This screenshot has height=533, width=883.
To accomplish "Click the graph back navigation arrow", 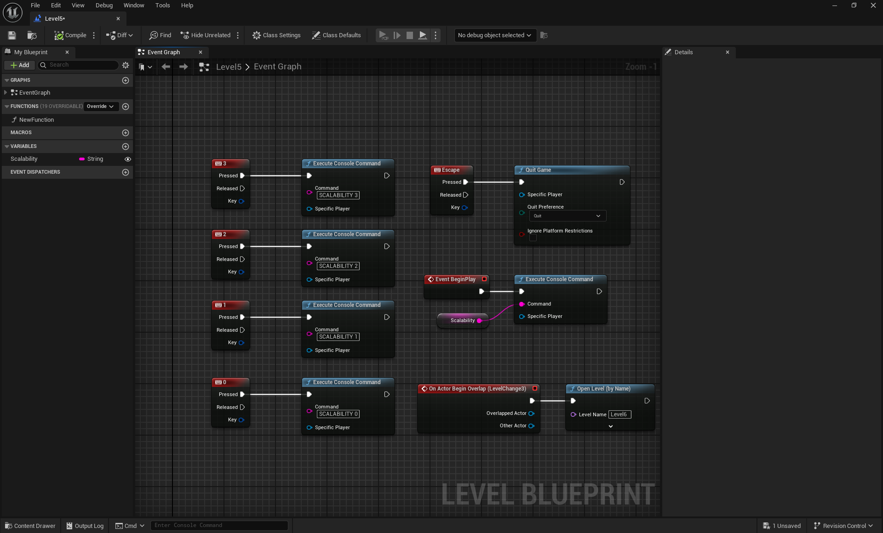I will point(166,67).
